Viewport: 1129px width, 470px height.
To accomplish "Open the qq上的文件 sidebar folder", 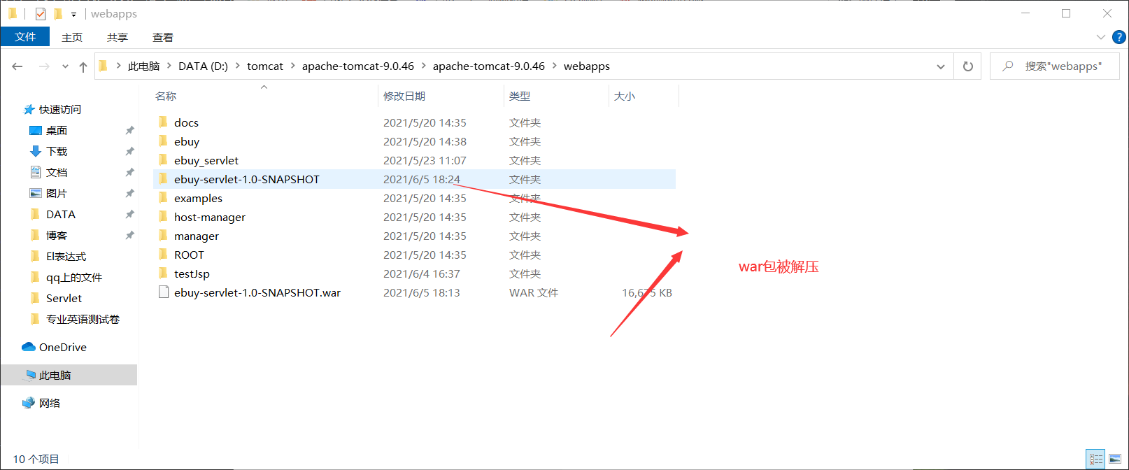I will 74,278.
